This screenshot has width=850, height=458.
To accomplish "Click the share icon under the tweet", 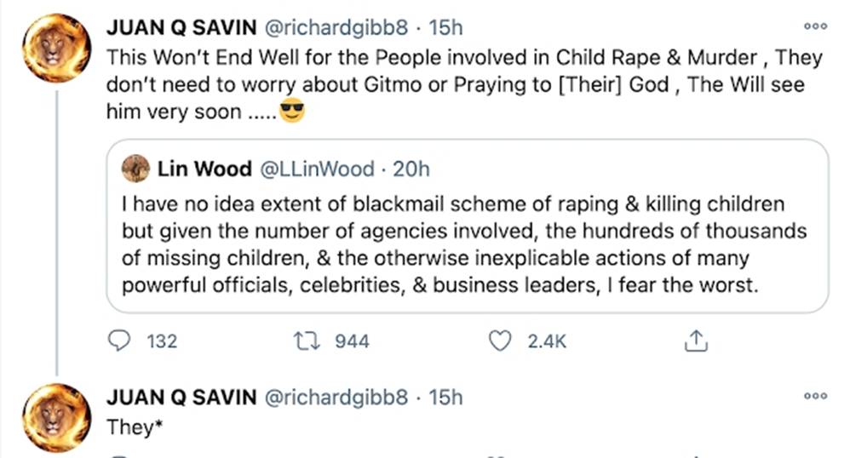I will click(696, 341).
